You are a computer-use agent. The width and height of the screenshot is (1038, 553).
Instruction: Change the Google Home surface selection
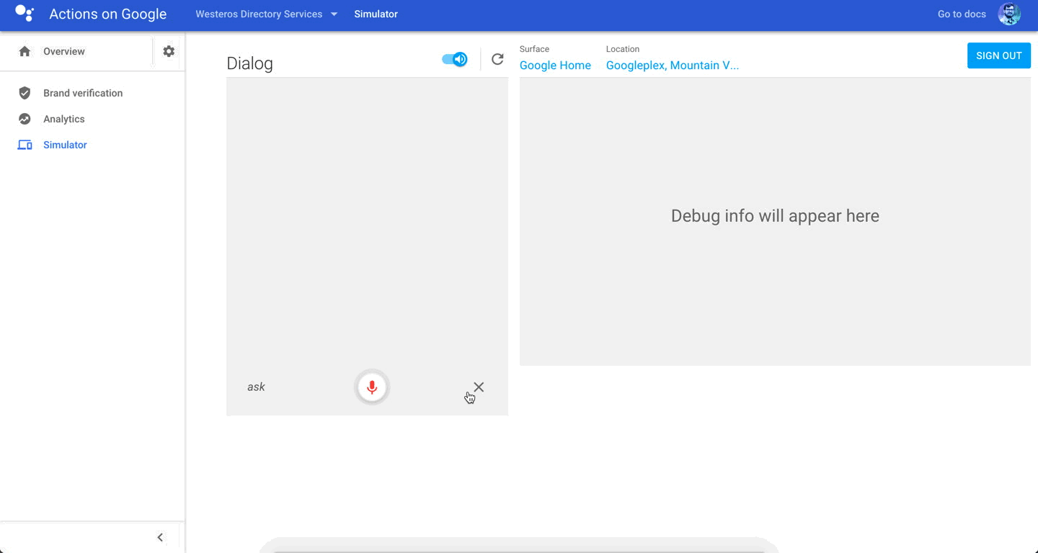tap(555, 65)
